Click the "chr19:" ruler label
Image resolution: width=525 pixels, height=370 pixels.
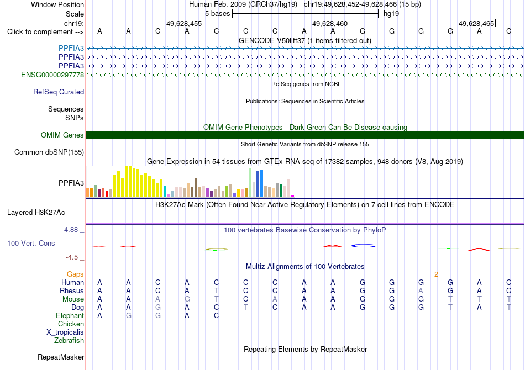tap(73, 23)
